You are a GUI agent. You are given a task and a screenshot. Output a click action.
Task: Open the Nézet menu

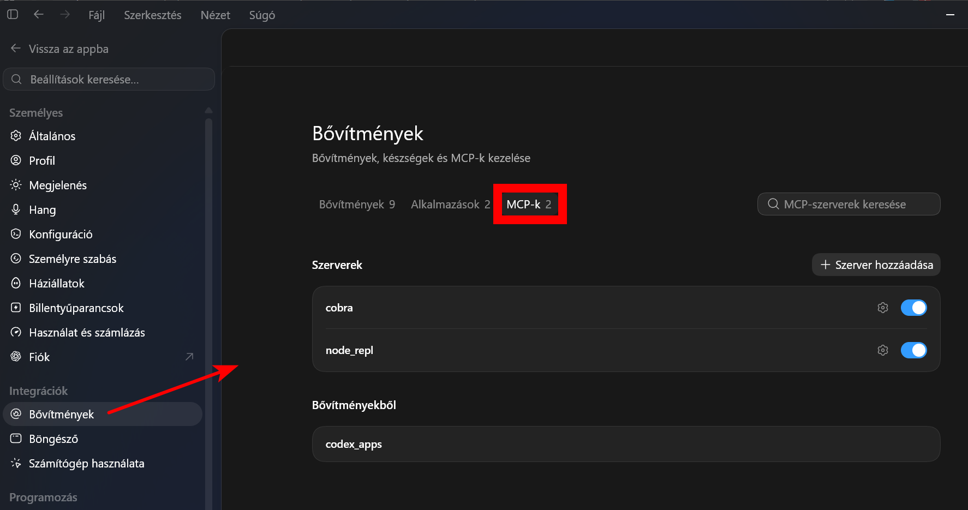(x=216, y=15)
